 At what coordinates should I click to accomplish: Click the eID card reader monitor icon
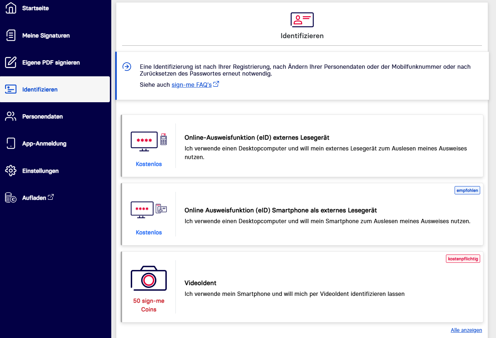pos(144,141)
